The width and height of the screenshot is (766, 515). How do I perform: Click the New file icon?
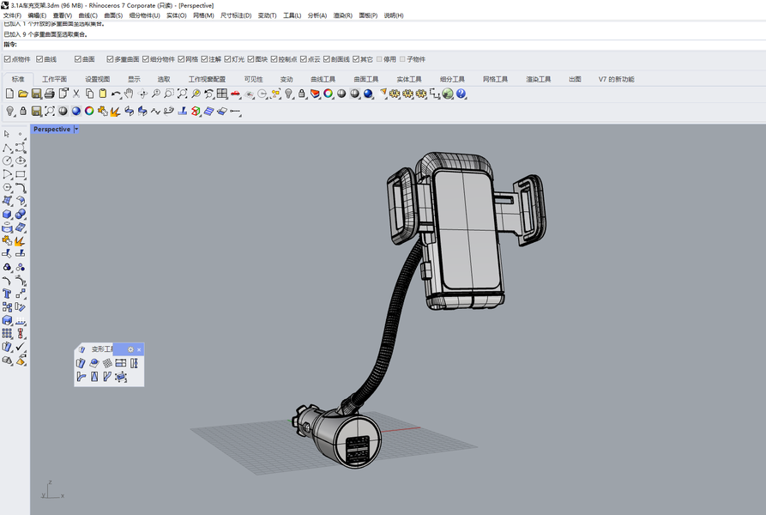pos(9,94)
